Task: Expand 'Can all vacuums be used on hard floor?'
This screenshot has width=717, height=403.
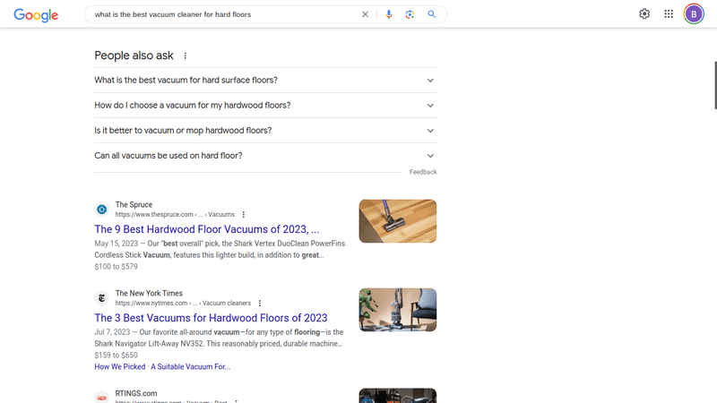Action: [265, 156]
